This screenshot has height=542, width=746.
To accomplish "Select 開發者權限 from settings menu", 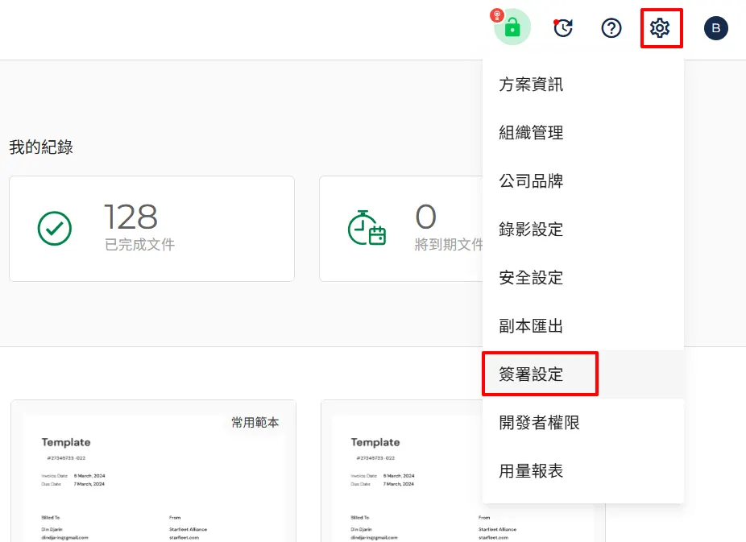I will tap(539, 423).
